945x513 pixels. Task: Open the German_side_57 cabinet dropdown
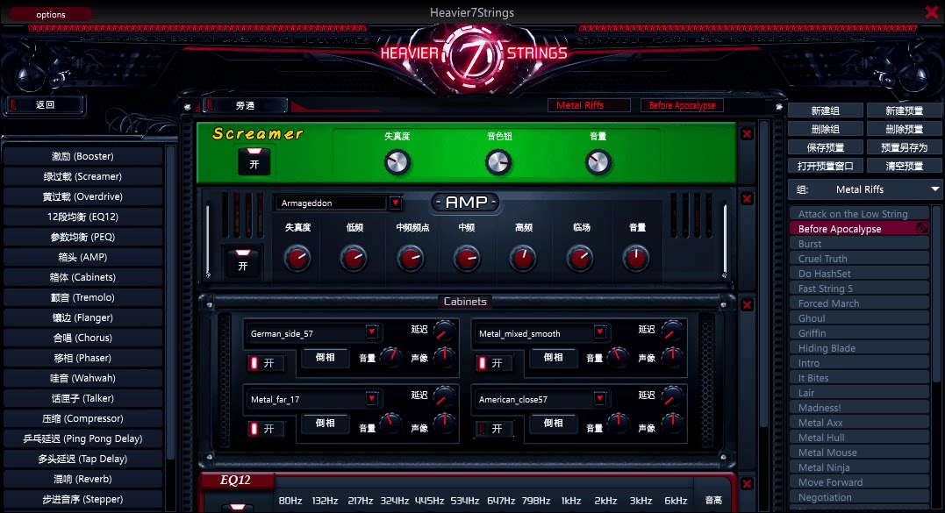click(372, 331)
